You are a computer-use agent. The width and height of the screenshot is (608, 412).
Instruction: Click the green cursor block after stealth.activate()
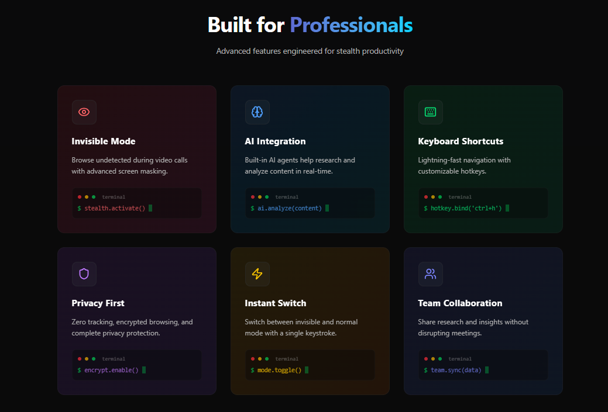150,208
